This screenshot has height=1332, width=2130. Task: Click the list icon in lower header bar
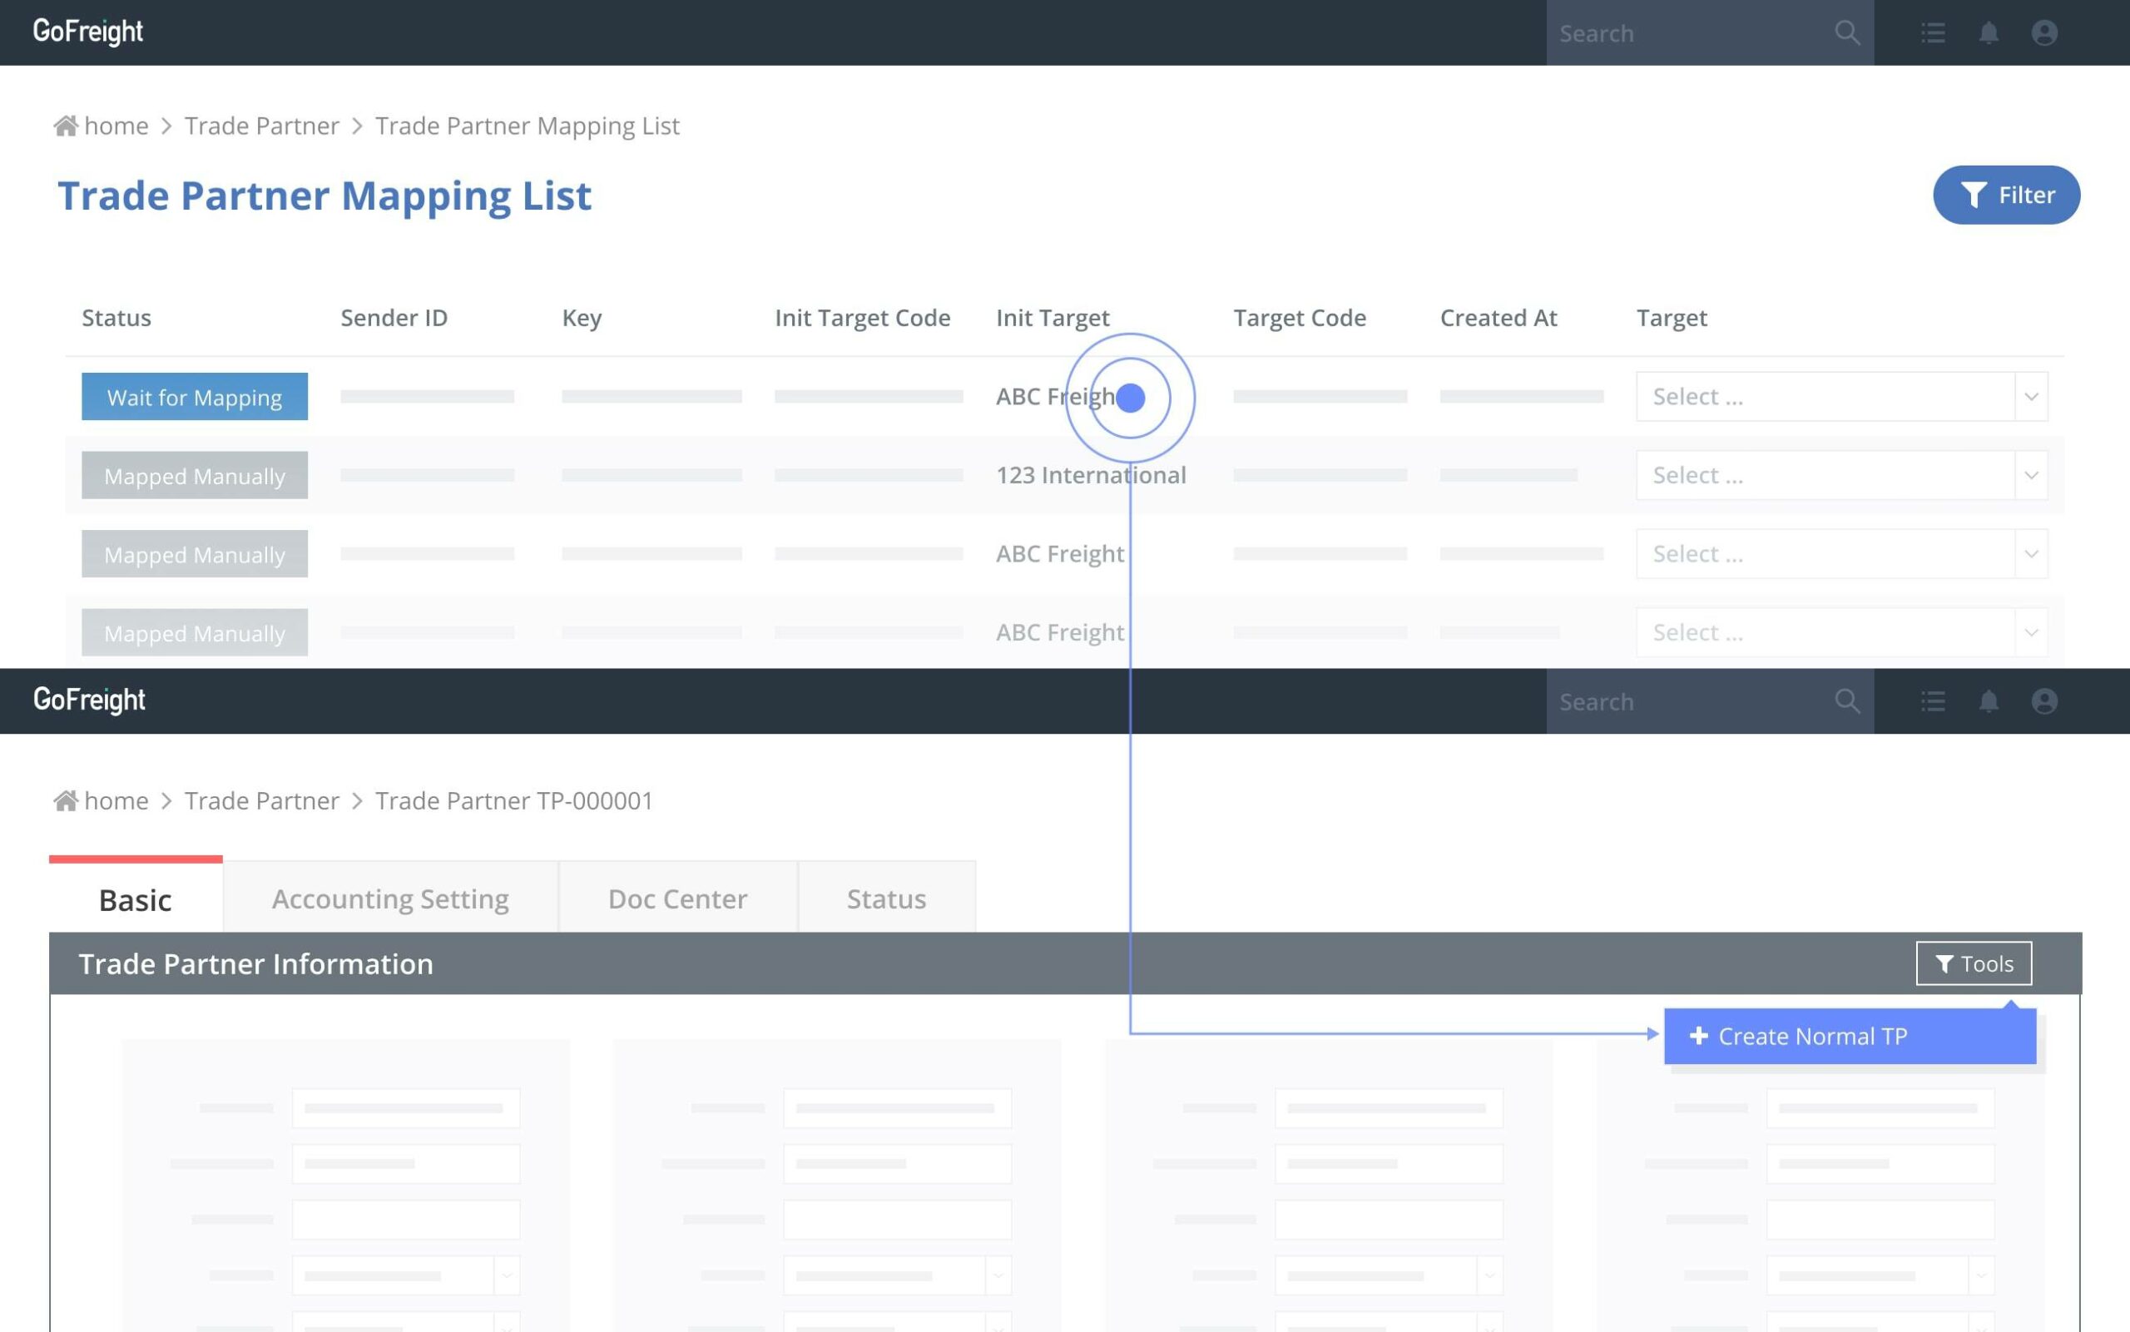pyautogui.click(x=1933, y=701)
